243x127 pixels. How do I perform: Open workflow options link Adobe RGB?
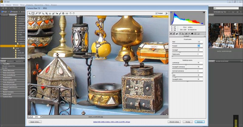(x=111, y=122)
